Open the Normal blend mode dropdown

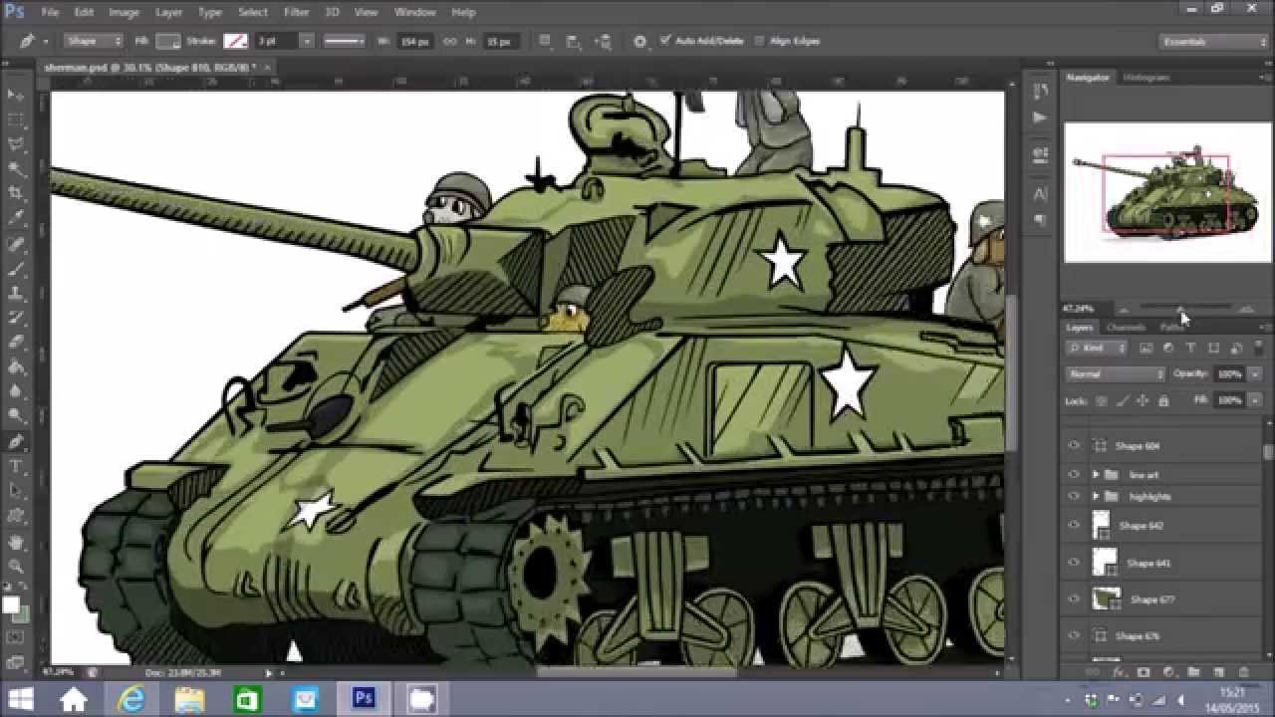point(1115,374)
